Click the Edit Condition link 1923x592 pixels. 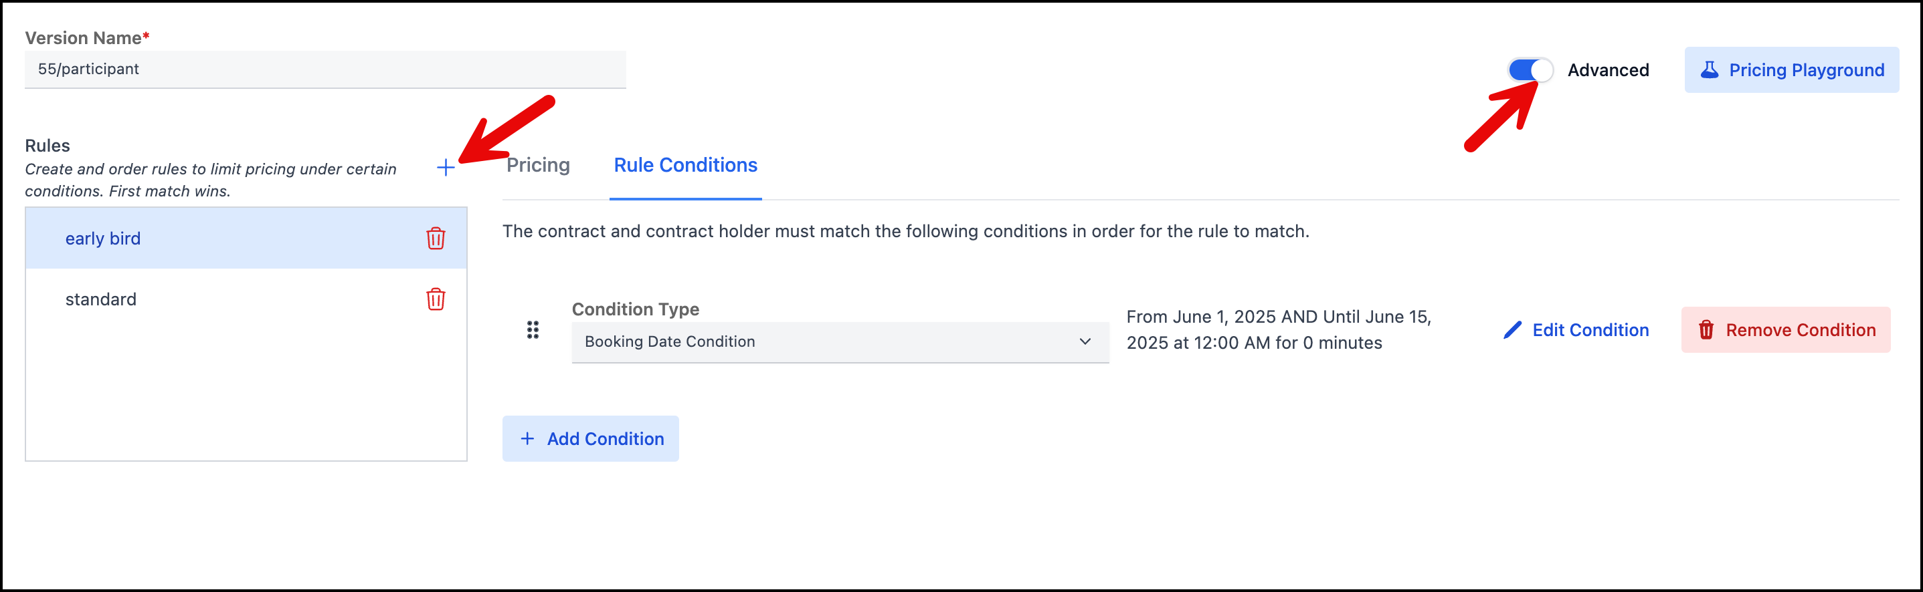coord(1576,329)
